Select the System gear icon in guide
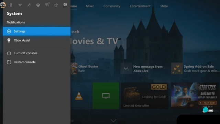This screenshot has height=124, width=220. tap(65, 4)
